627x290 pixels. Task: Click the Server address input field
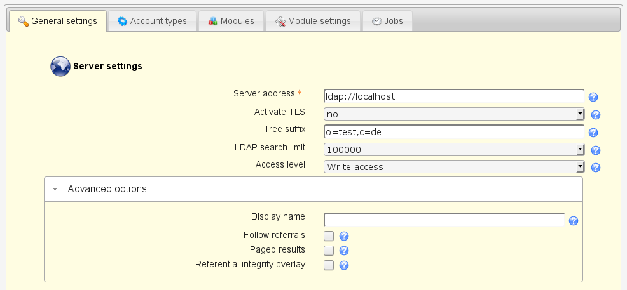click(453, 96)
